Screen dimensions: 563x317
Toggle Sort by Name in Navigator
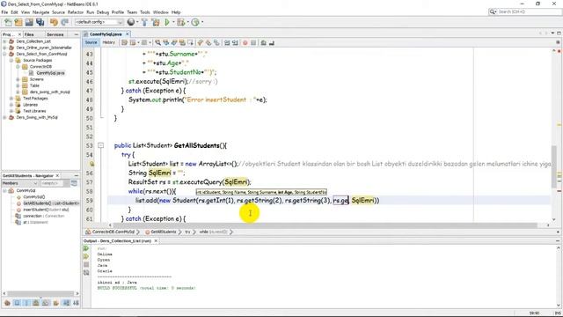[x=67, y=303]
